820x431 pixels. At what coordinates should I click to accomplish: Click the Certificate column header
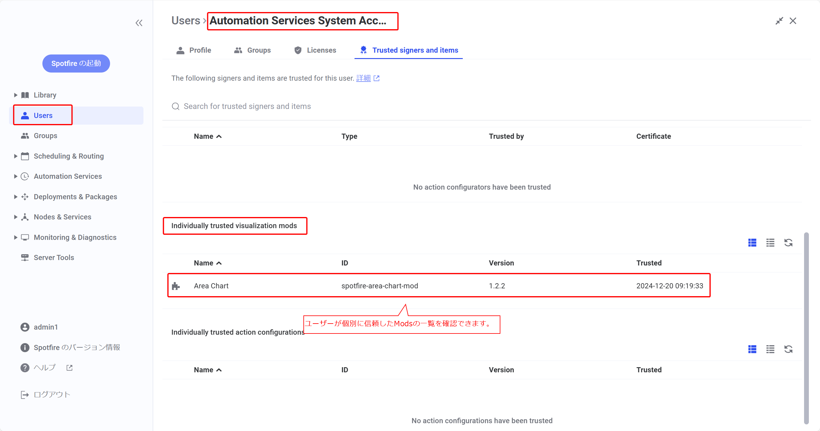tap(653, 136)
